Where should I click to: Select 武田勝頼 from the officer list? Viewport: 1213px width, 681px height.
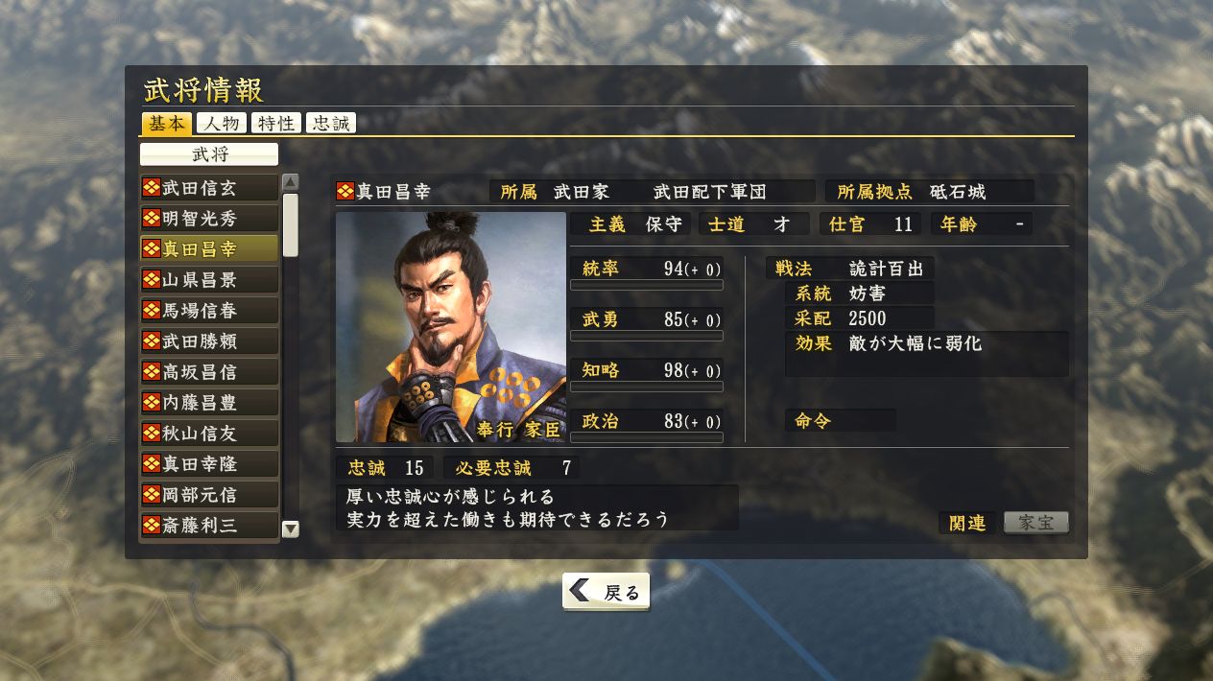point(209,341)
